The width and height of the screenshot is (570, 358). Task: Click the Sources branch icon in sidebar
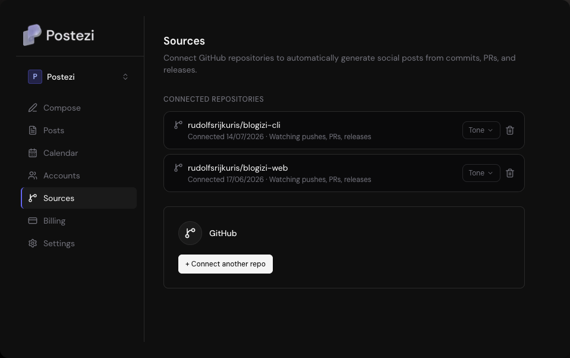pos(33,198)
